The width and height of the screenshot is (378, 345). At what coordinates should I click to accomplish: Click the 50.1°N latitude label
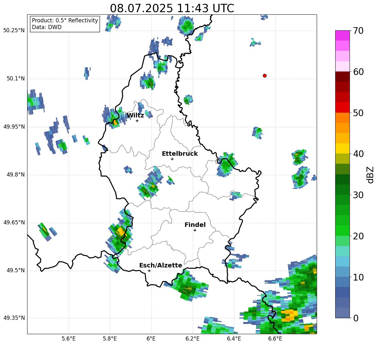(16, 79)
